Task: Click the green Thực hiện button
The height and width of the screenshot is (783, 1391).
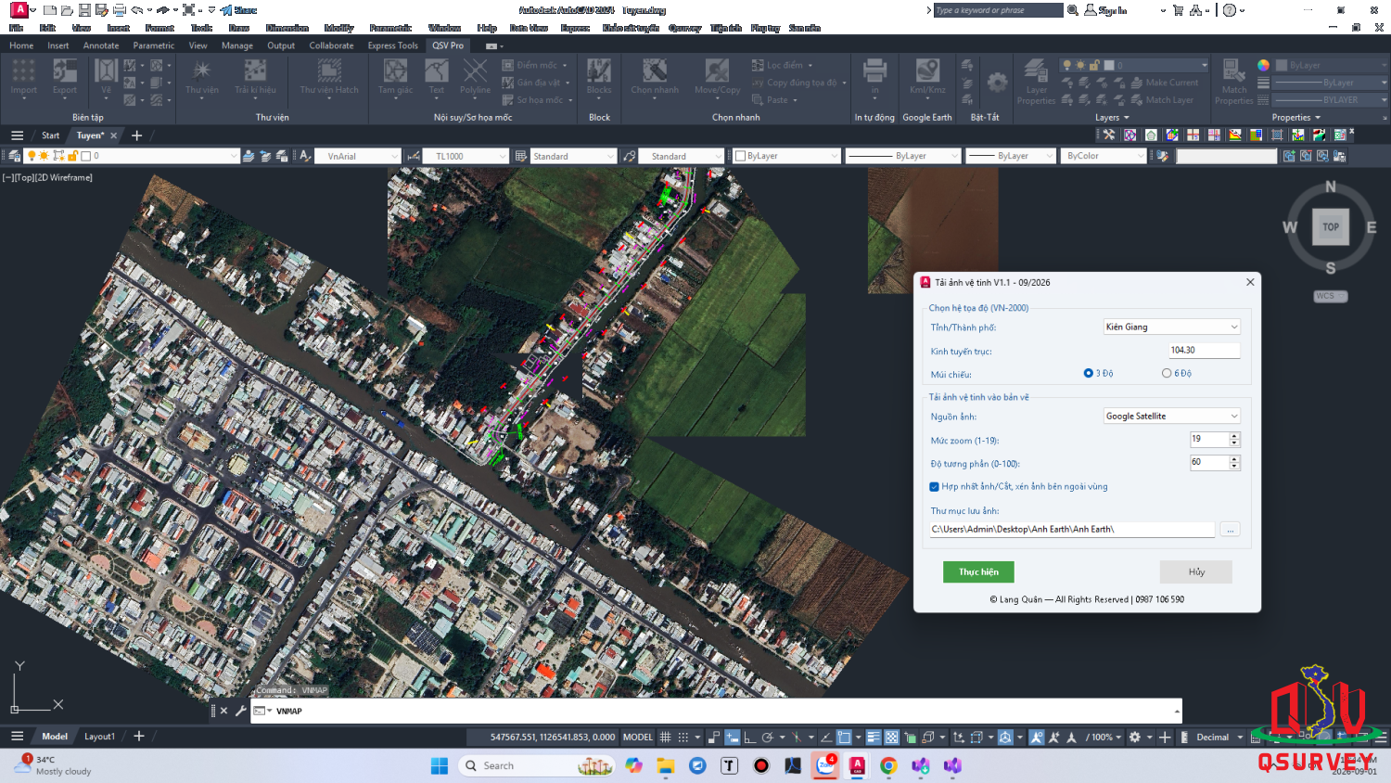Action: click(x=978, y=571)
